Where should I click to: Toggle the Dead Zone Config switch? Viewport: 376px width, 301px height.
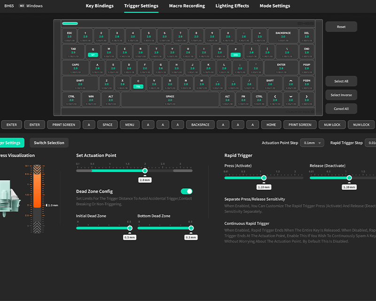187,191
